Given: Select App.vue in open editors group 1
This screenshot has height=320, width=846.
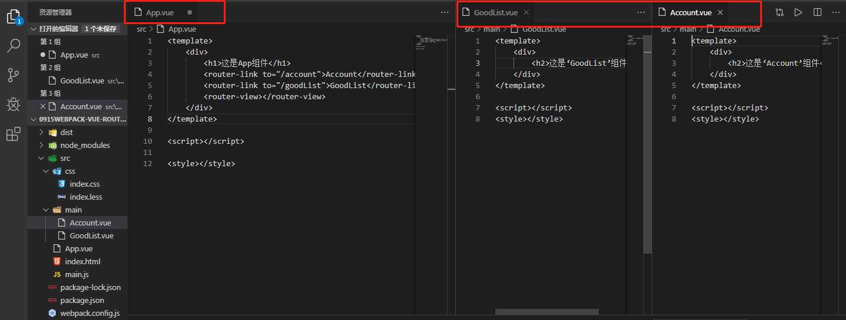Looking at the screenshot, I should click(77, 55).
